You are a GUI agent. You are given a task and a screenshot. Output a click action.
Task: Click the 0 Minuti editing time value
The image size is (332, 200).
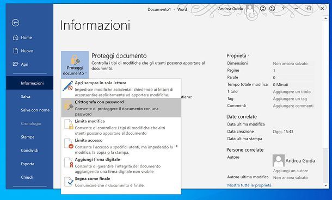pos(280,85)
